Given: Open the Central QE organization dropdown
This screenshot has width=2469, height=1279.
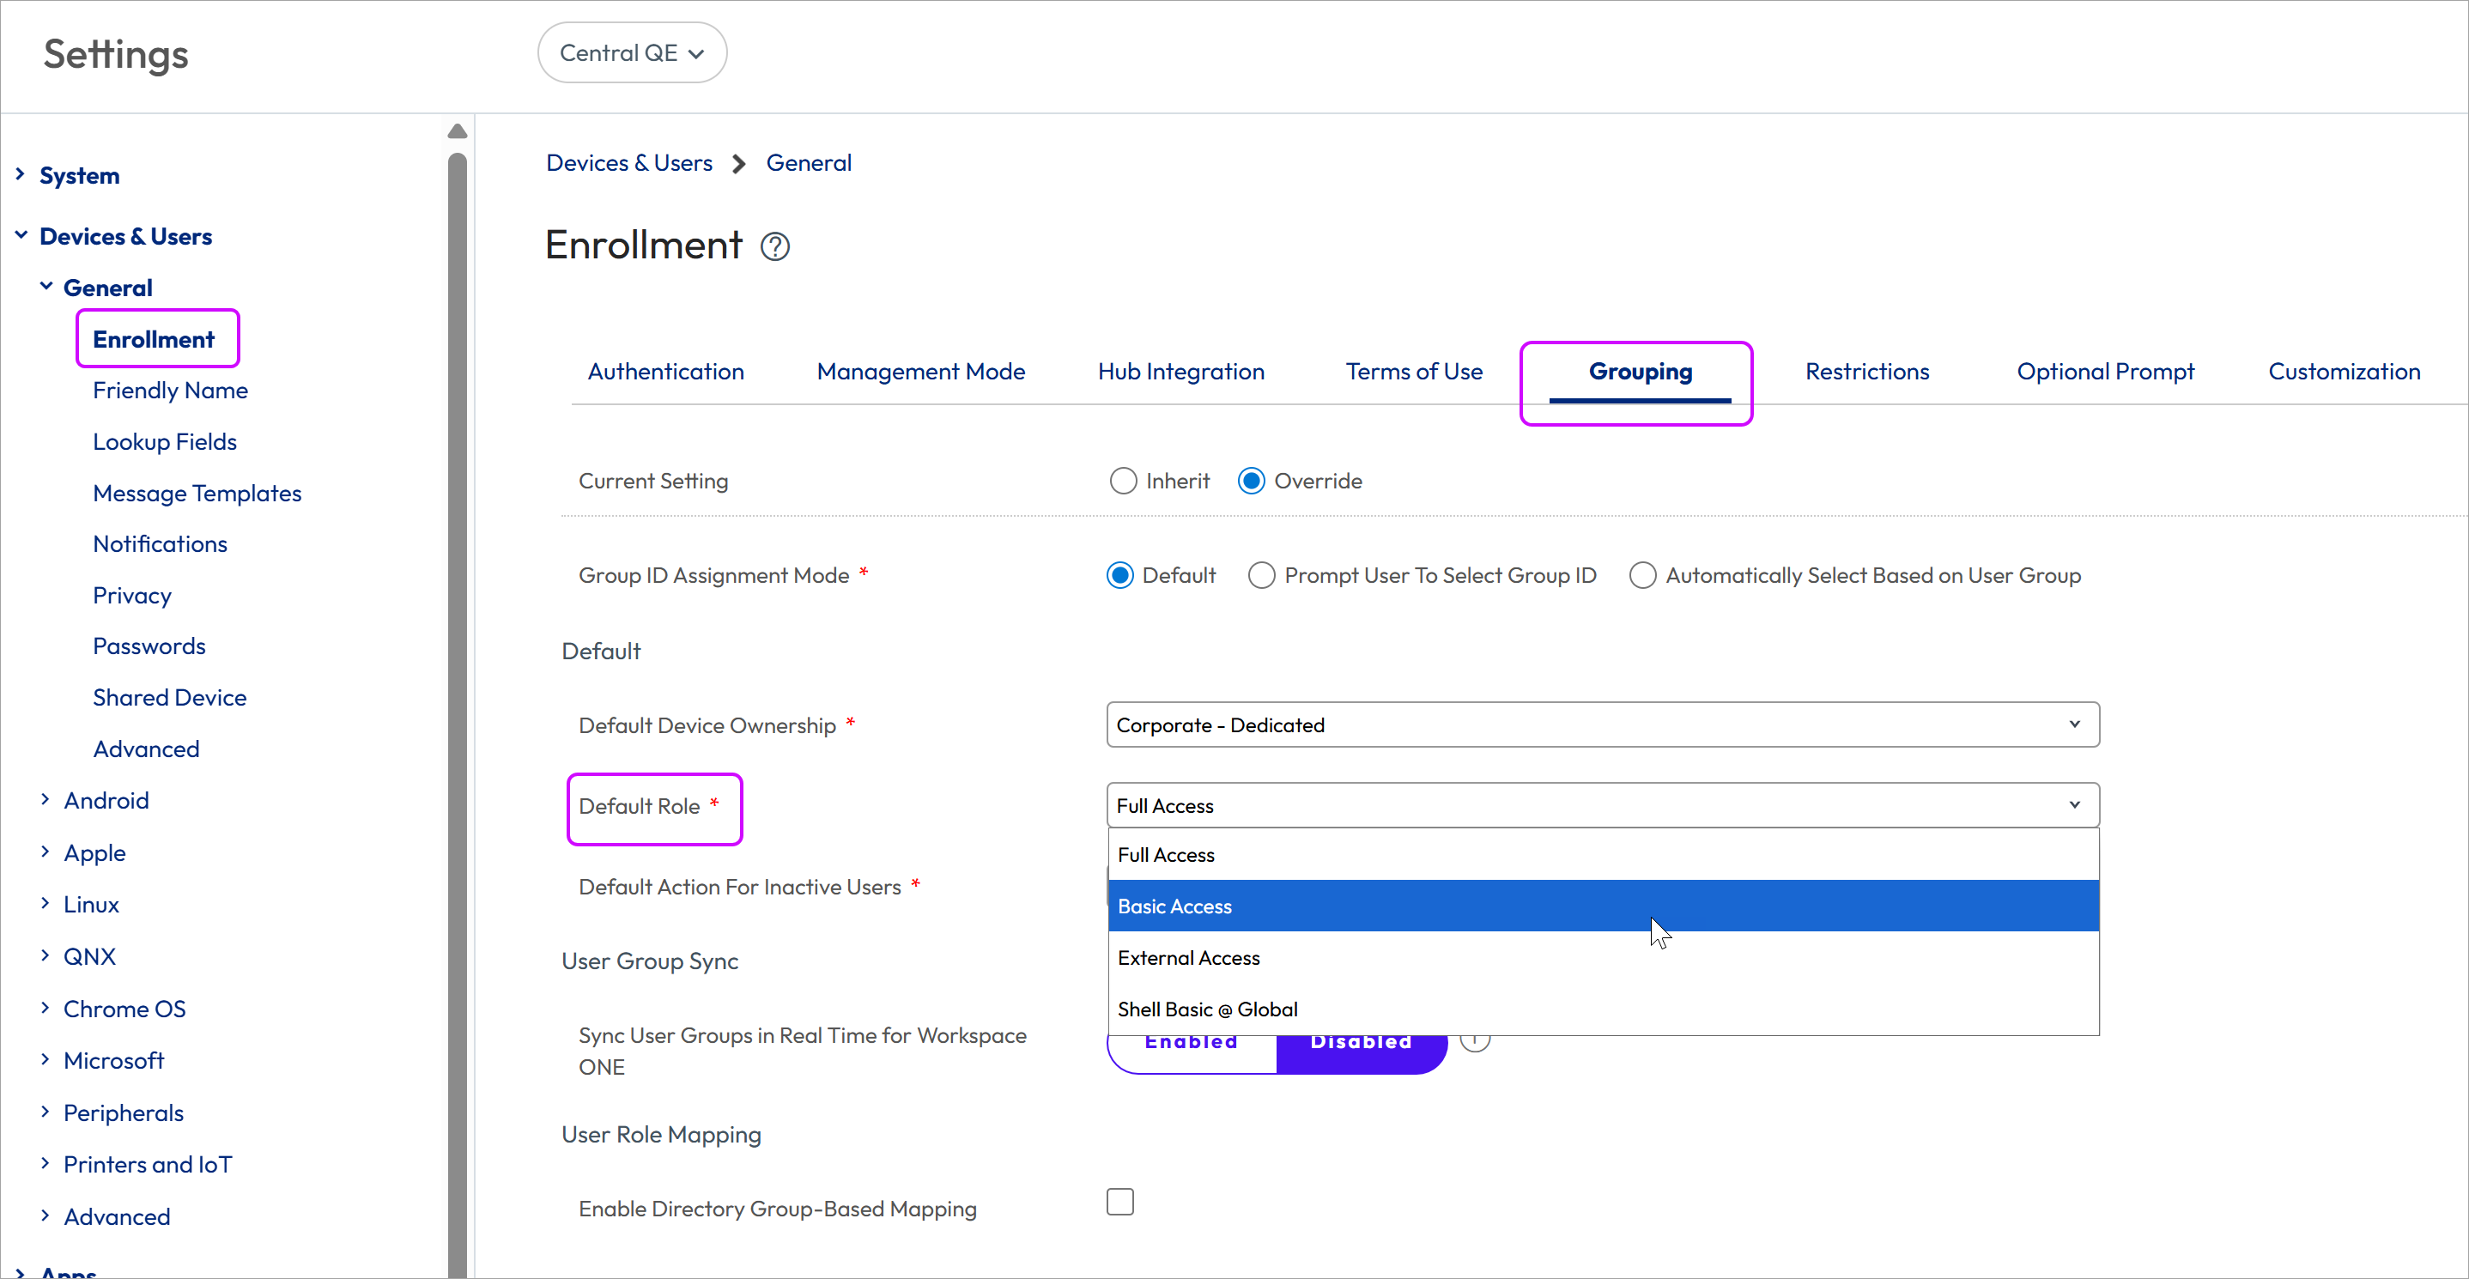Looking at the screenshot, I should point(632,52).
